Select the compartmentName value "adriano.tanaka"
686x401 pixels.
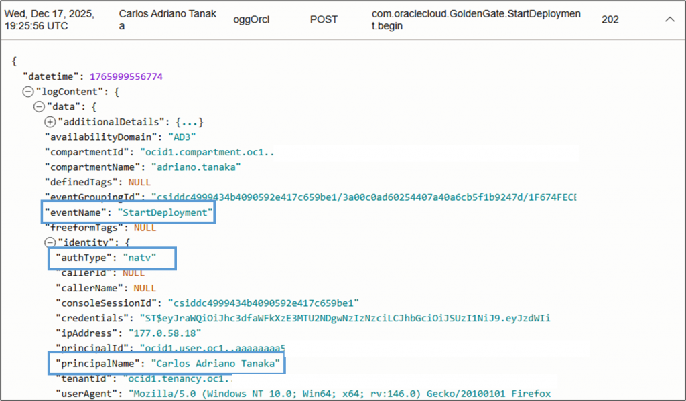(x=195, y=167)
